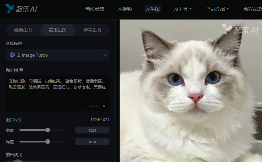The height and width of the screenshot is (162, 262).
Task: Click the Z-Image Turbo model icon
Action: 12,55
